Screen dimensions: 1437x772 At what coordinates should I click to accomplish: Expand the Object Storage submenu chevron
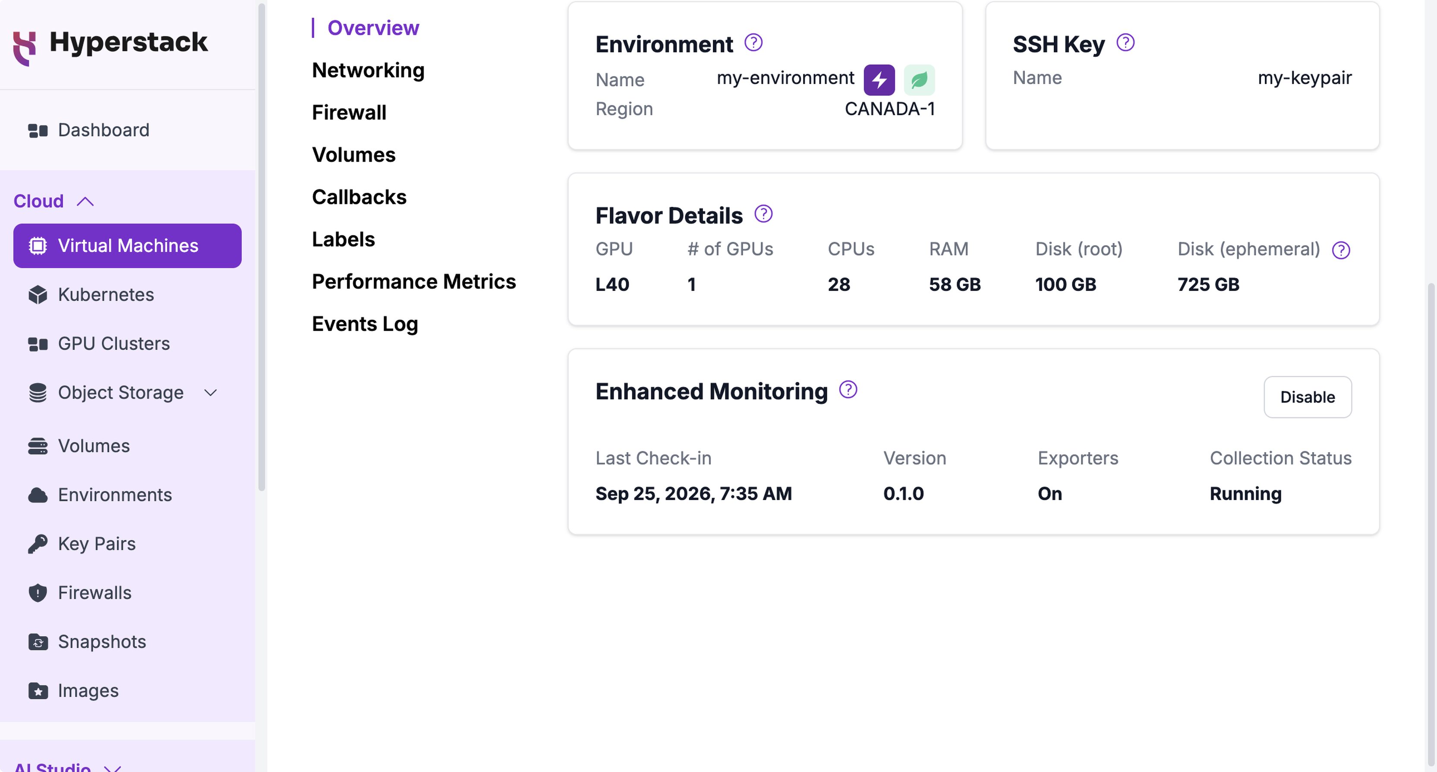coord(210,393)
